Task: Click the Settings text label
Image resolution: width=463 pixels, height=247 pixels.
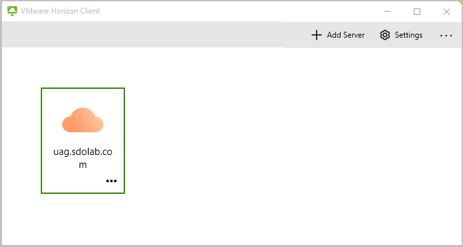Action: click(x=409, y=35)
